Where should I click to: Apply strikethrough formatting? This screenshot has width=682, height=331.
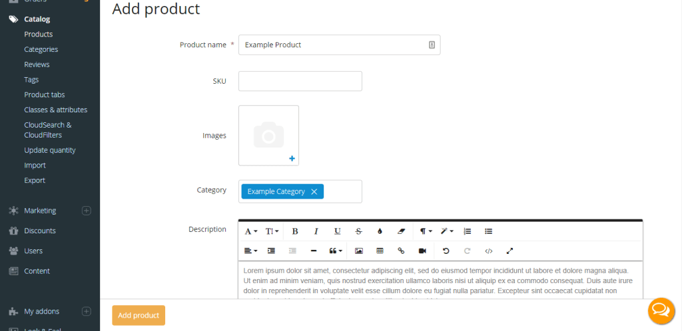pyautogui.click(x=358, y=231)
